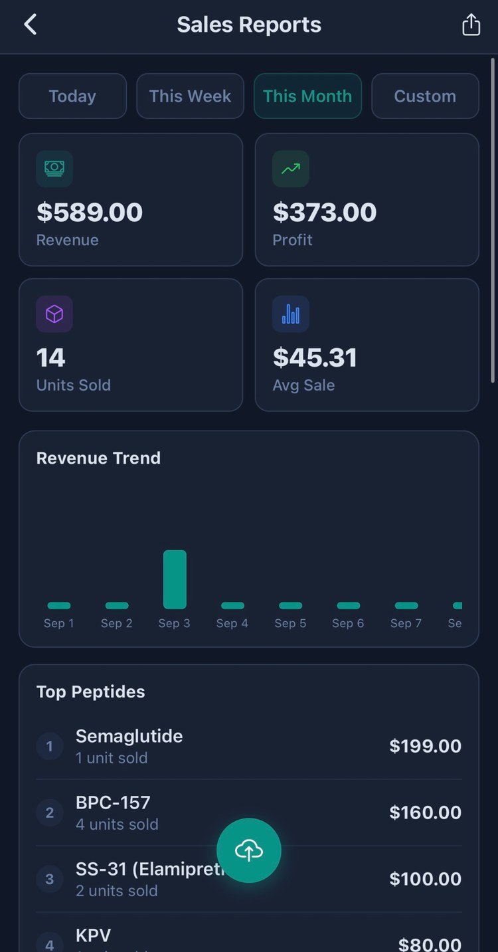This screenshot has width=498, height=952.
Task: Tap the Sep 3 revenue bar
Action: click(175, 579)
